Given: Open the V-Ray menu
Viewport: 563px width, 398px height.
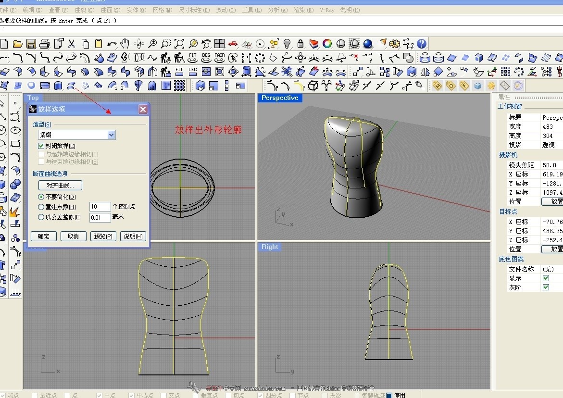Looking at the screenshot, I should 327,10.
